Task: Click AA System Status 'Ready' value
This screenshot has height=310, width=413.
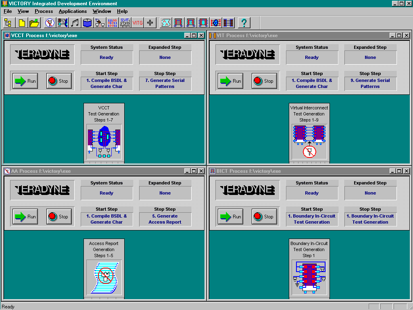Action: [106, 193]
